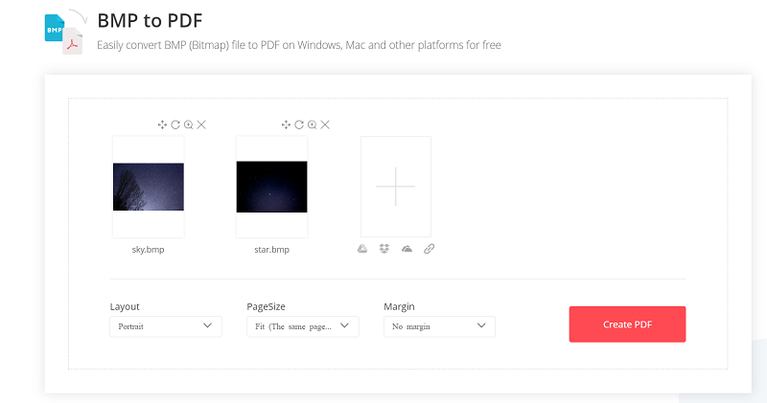
Task: Select the sky.bmp thumbnail
Action: [149, 187]
